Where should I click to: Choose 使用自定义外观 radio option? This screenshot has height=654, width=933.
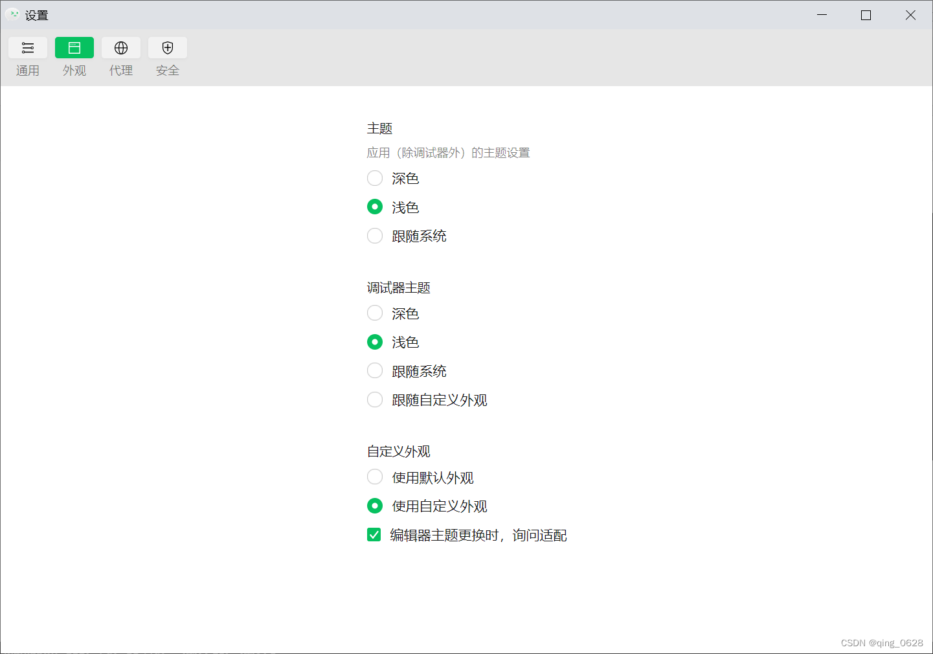coord(375,506)
